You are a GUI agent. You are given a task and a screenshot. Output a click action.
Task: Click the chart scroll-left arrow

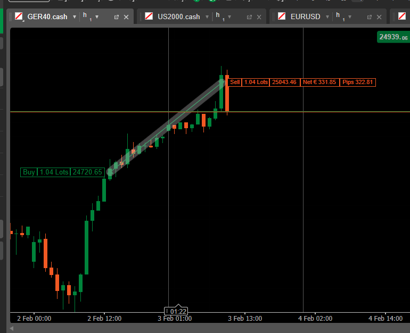12,328
